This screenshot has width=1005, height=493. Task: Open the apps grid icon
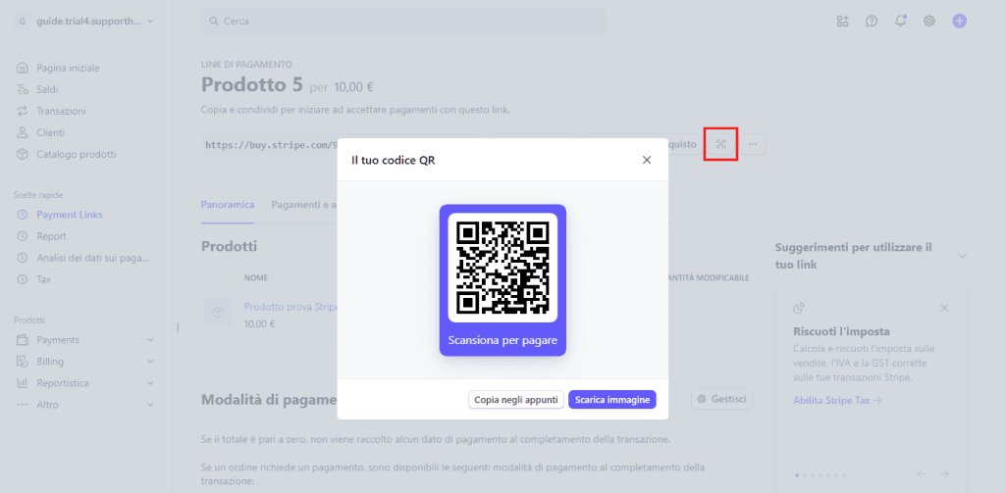[x=842, y=22]
